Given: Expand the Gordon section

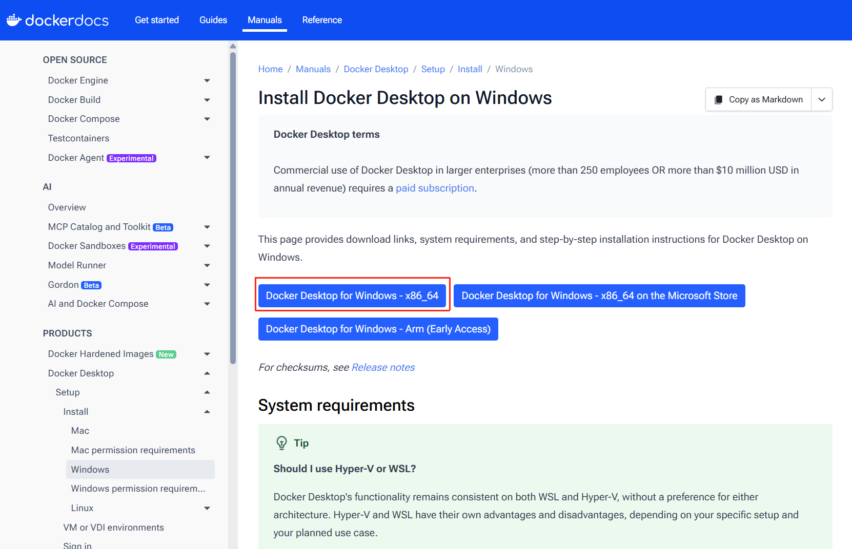Looking at the screenshot, I should pyautogui.click(x=207, y=285).
